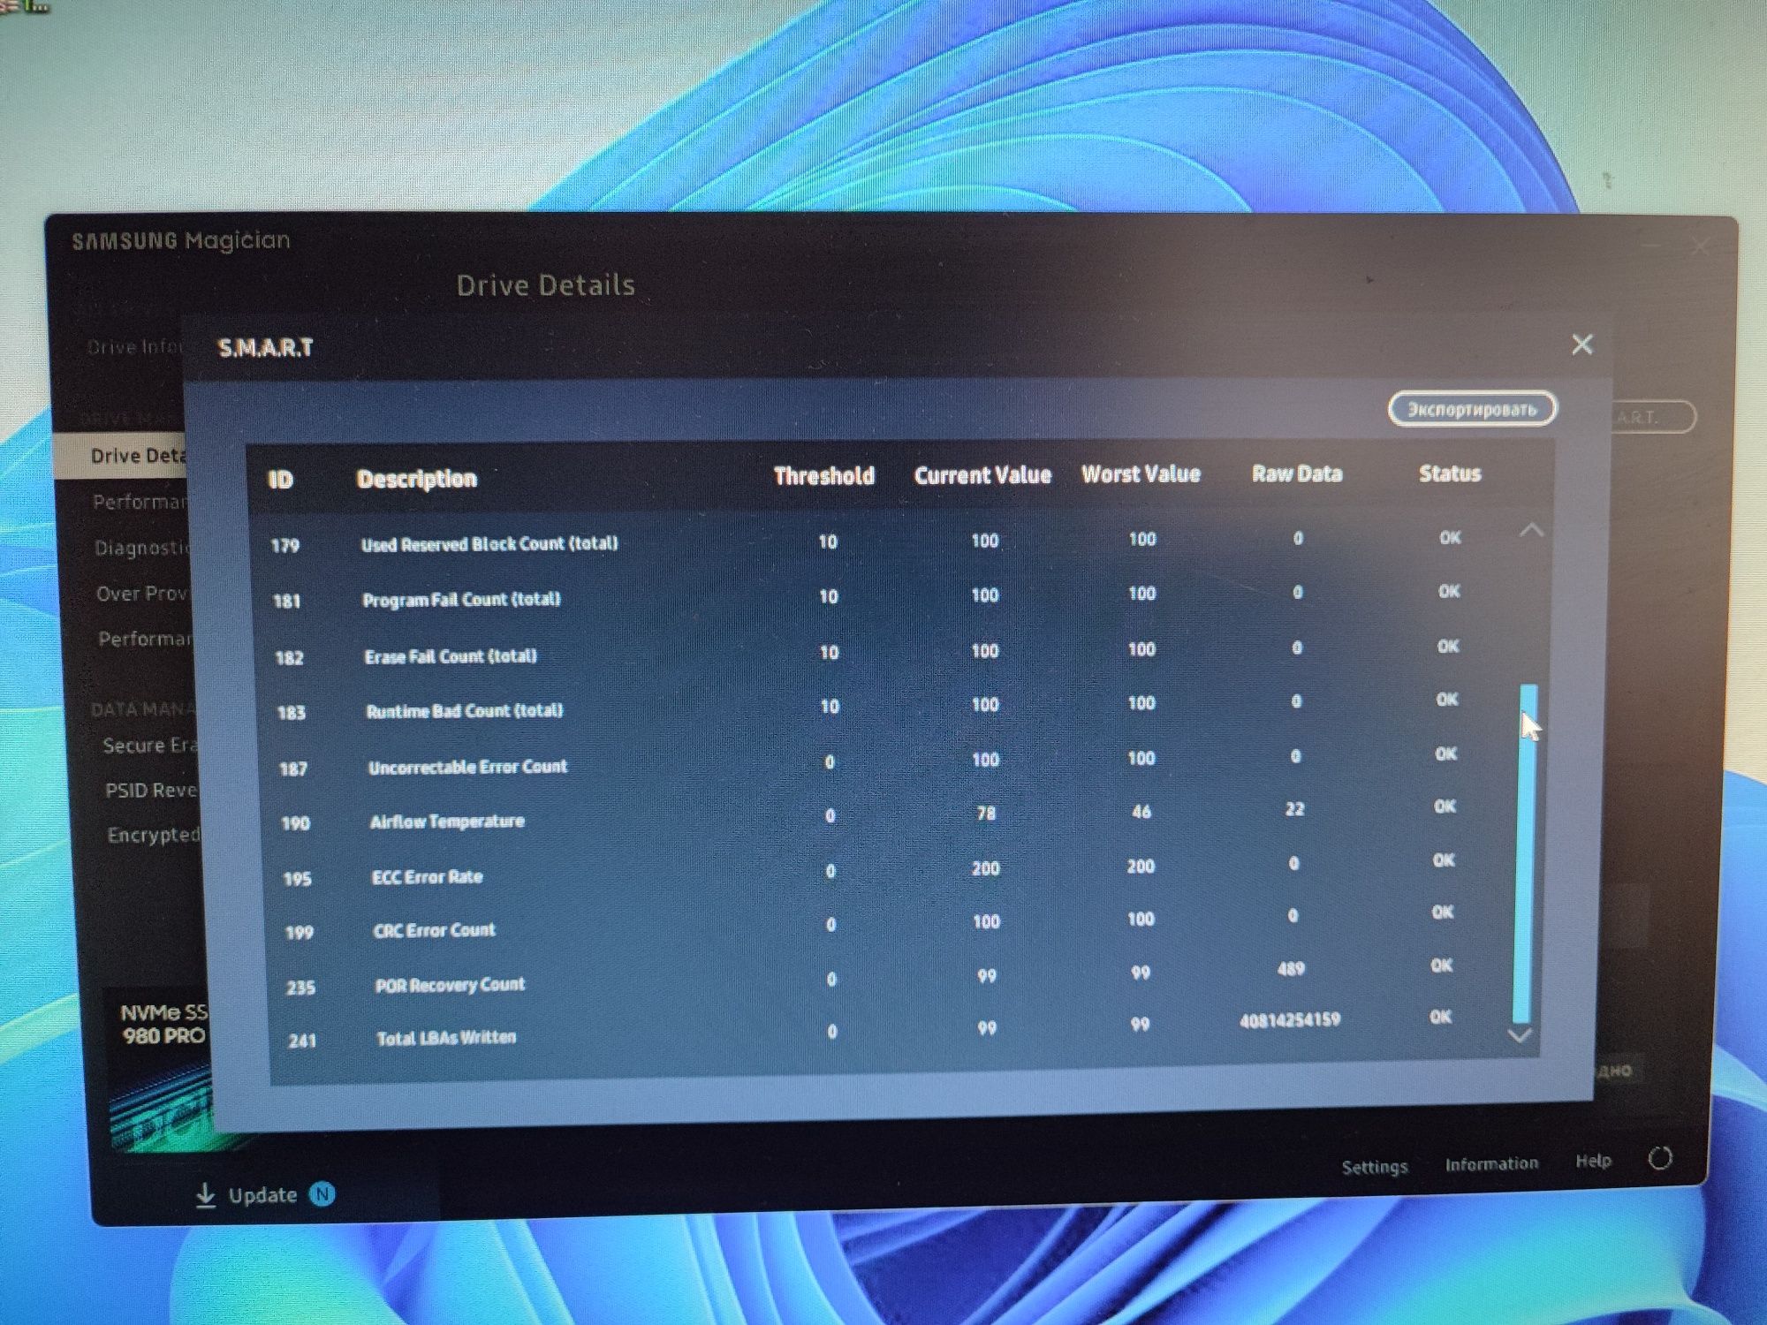Select Secure Erase in the sidebar
1767x1325 pixels.
tap(149, 746)
